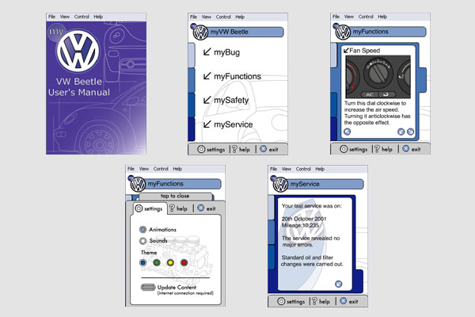Select the myService arrow in the main menu
This screenshot has height=317, width=475.
[207, 124]
